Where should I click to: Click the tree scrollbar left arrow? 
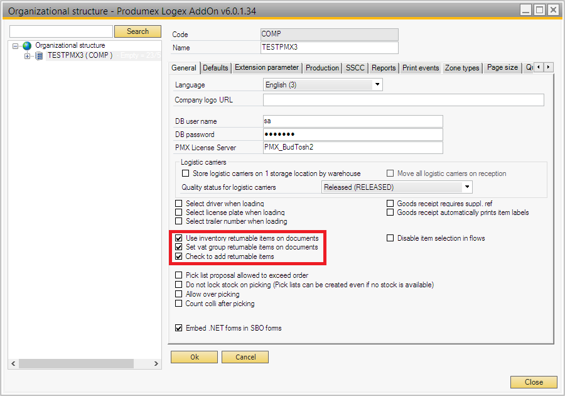(14, 364)
